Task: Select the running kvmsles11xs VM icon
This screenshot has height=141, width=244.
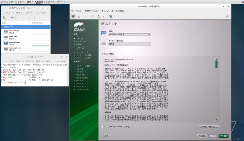Action: [6, 43]
